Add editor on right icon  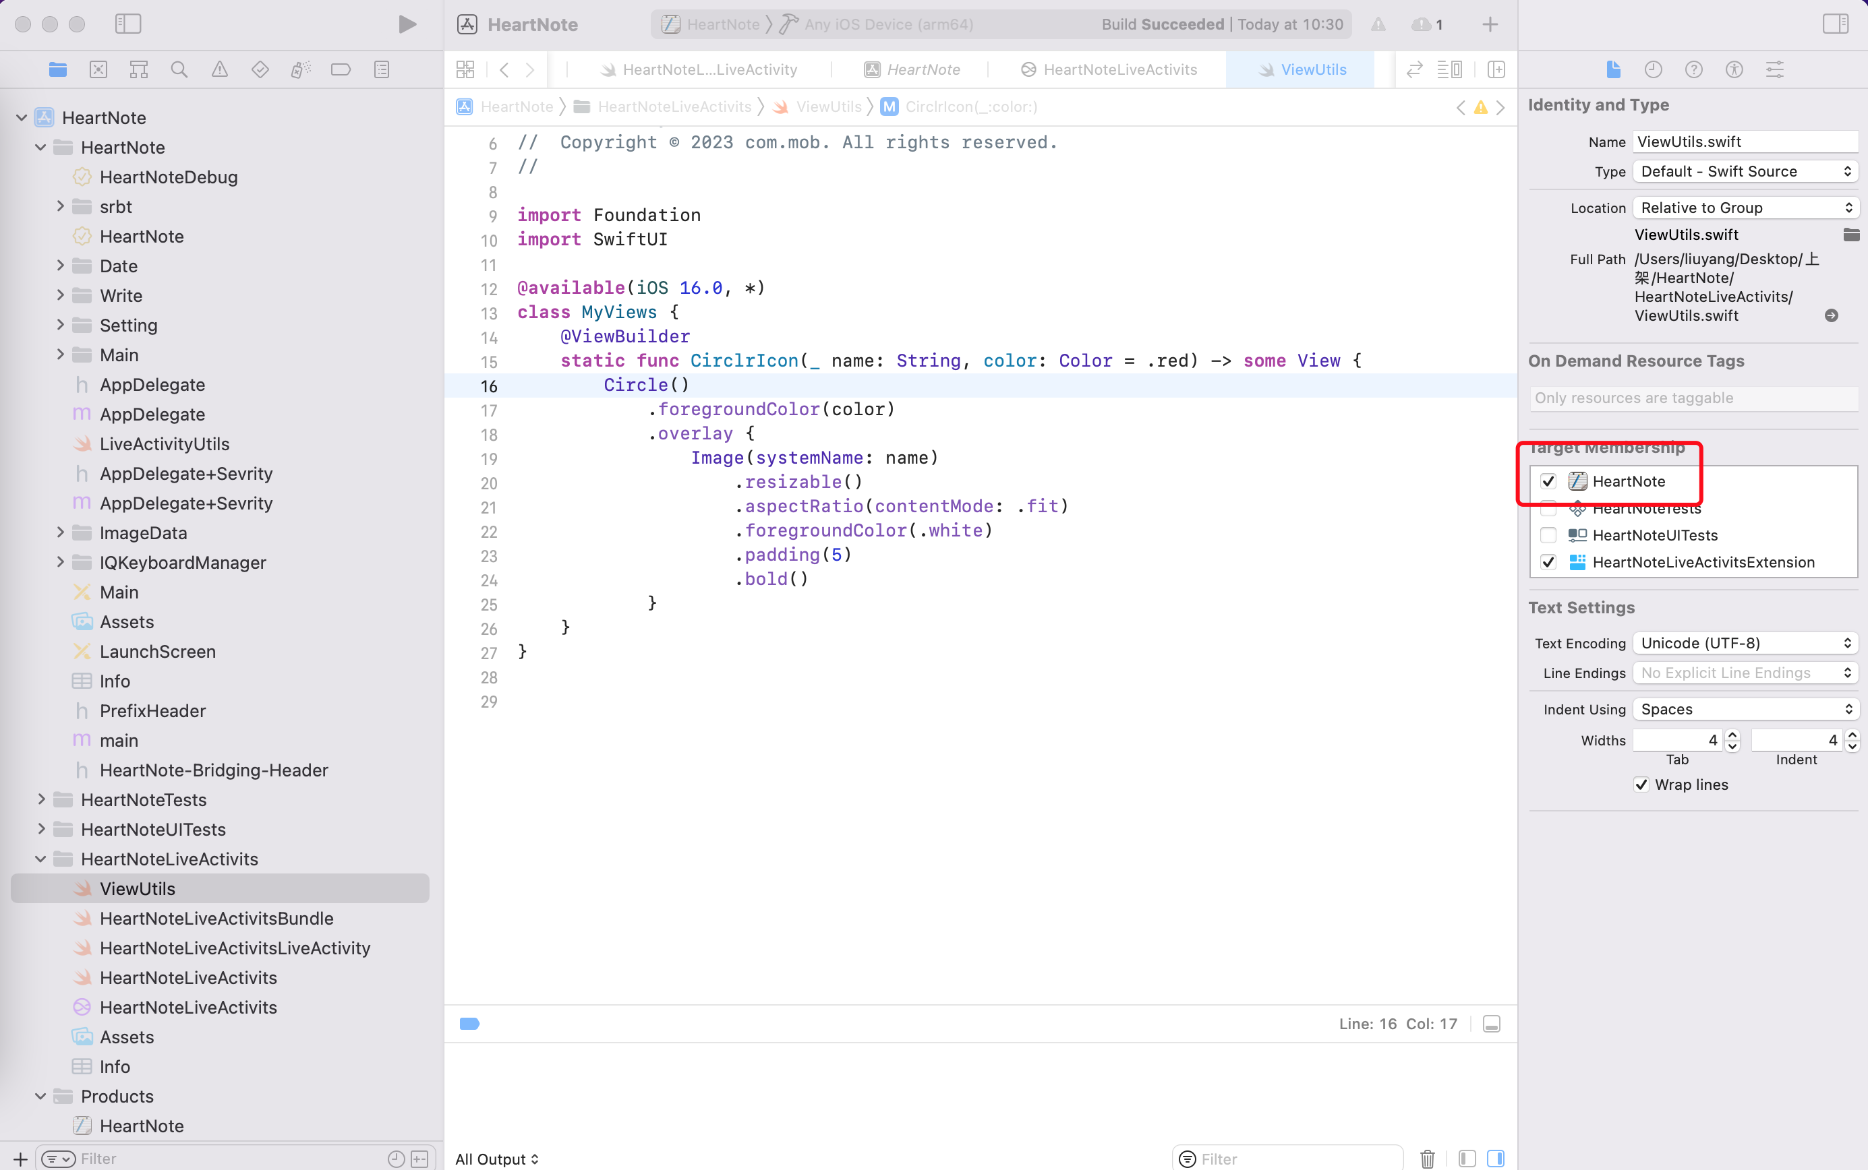[1496, 69]
